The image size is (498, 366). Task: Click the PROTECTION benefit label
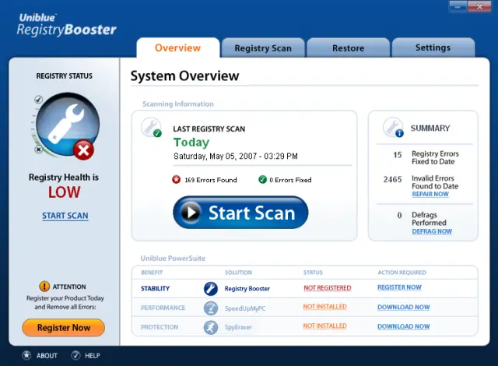(x=160, y=327)
